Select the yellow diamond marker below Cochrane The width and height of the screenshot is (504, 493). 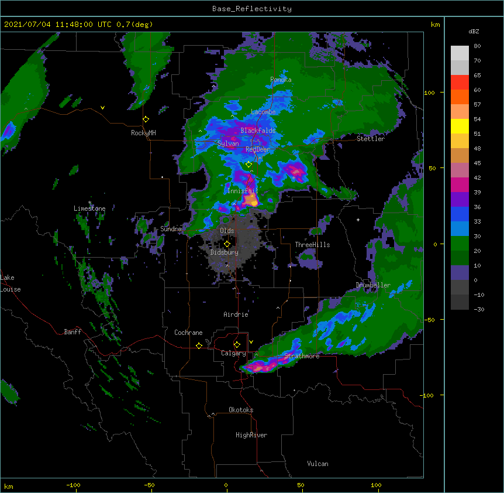[199, 345]
